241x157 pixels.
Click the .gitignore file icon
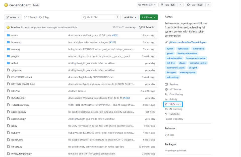click(9, 70)
